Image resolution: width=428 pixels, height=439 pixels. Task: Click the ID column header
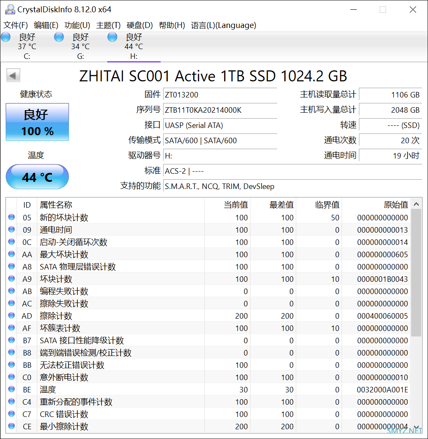(x=27, y=205)
